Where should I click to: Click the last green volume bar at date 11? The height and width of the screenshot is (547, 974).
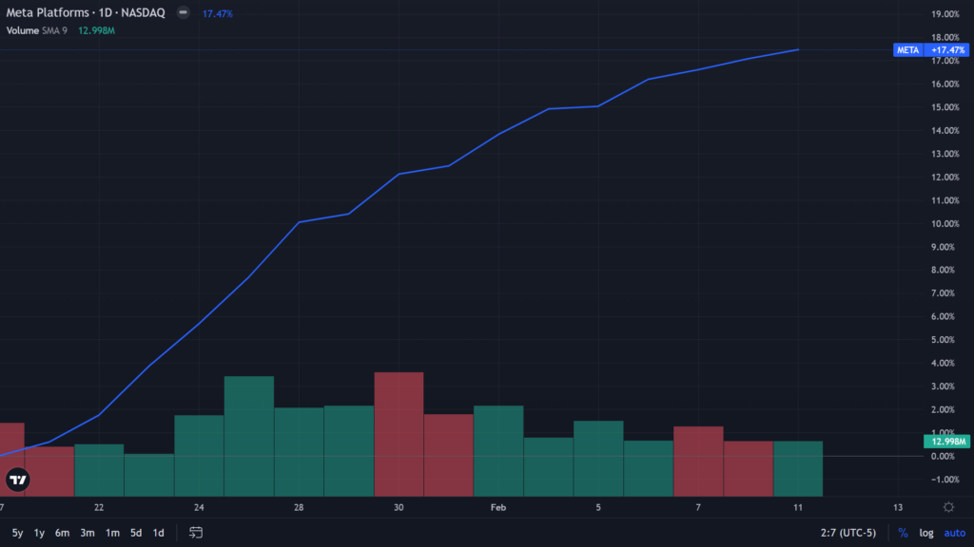click(x=798, y=469)
